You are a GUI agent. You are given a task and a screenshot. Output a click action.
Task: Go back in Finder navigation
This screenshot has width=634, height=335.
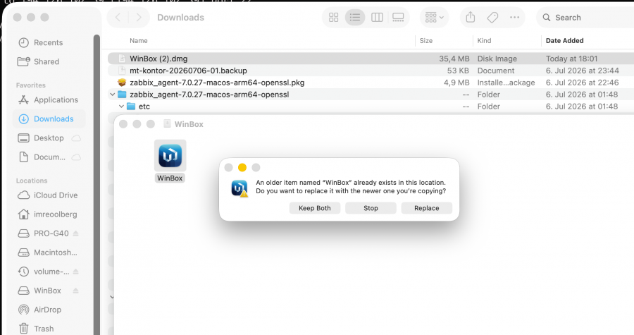(x=118, y=18)
